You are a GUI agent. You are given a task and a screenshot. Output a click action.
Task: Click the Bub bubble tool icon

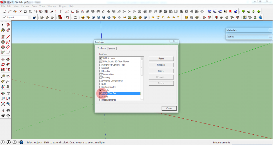pos(220,11)
